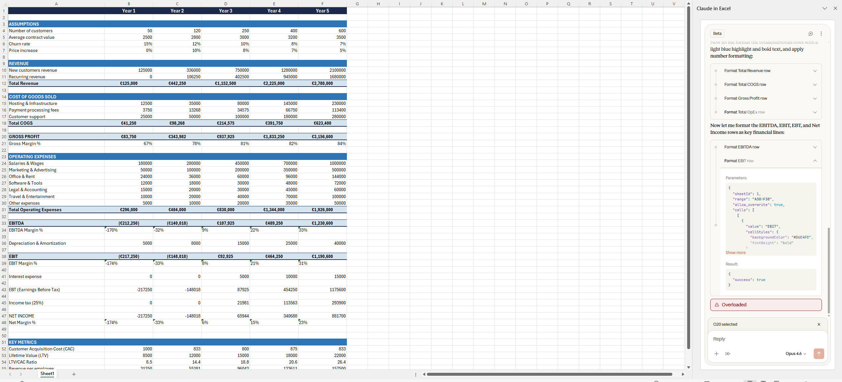The width and height of the screenshot is (842, 382).
Task: Start a new chat from the speech bubble icon
Action: pos(810,34)
